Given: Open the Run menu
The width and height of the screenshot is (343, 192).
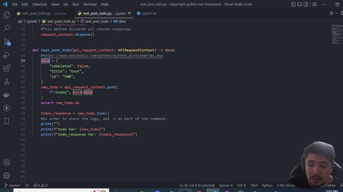Looking at the screenshot, I should (x=76, y=4).
